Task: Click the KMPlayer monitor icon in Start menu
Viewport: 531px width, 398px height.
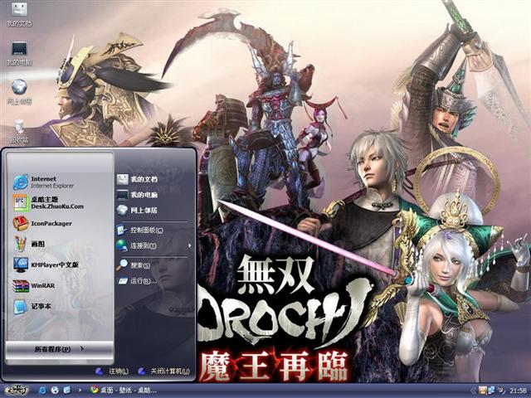Action: coord(21,265)
